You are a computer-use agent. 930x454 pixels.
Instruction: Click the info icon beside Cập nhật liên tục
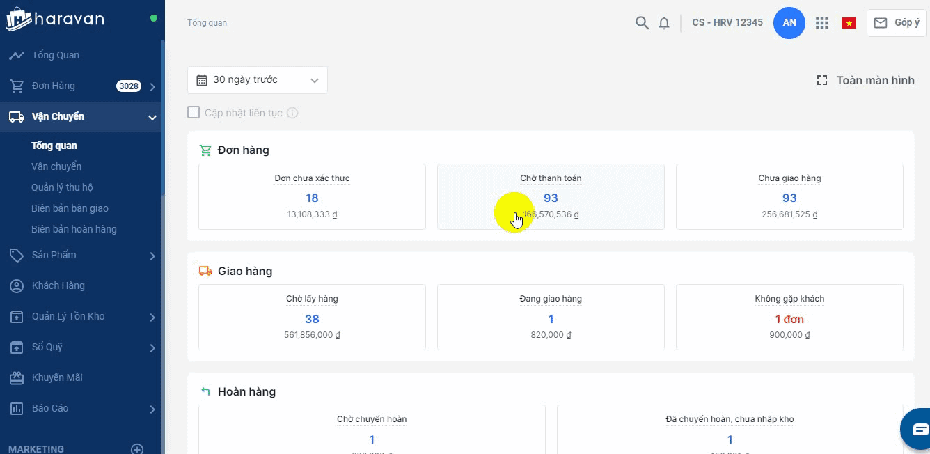tap(292, 113)
